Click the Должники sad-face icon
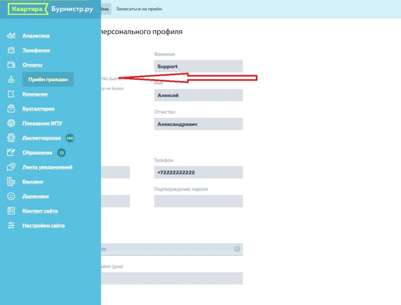 [11, 196]
